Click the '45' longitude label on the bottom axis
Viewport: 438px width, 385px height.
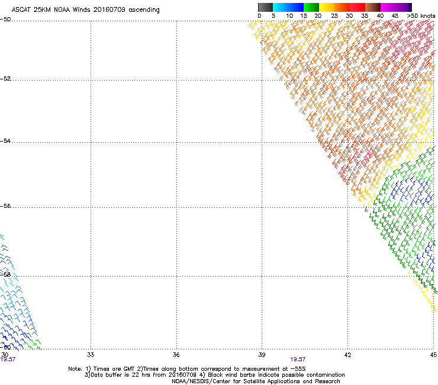(x=433, y=355)
